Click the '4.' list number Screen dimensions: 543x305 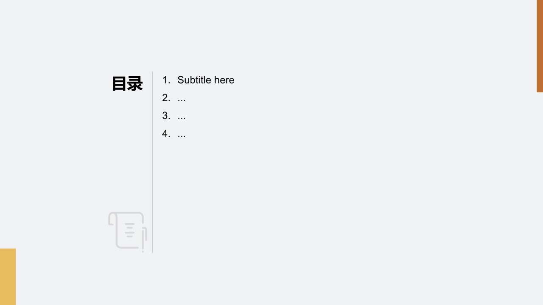(166, 133)
